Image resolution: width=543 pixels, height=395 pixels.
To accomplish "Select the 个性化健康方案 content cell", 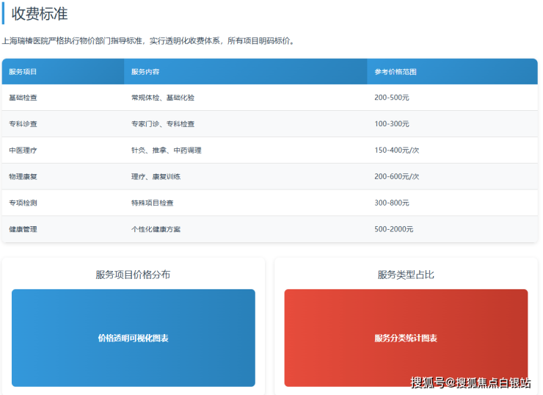I will [x=156, y=230].
